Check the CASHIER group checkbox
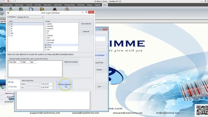This screenshot has height=117, width=208. pos(45,26)
